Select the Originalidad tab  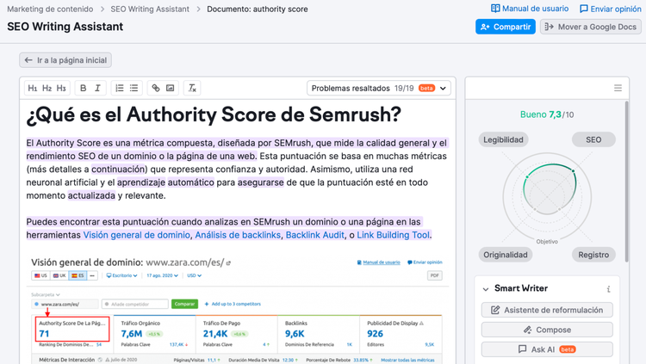(x=506, y=255)
